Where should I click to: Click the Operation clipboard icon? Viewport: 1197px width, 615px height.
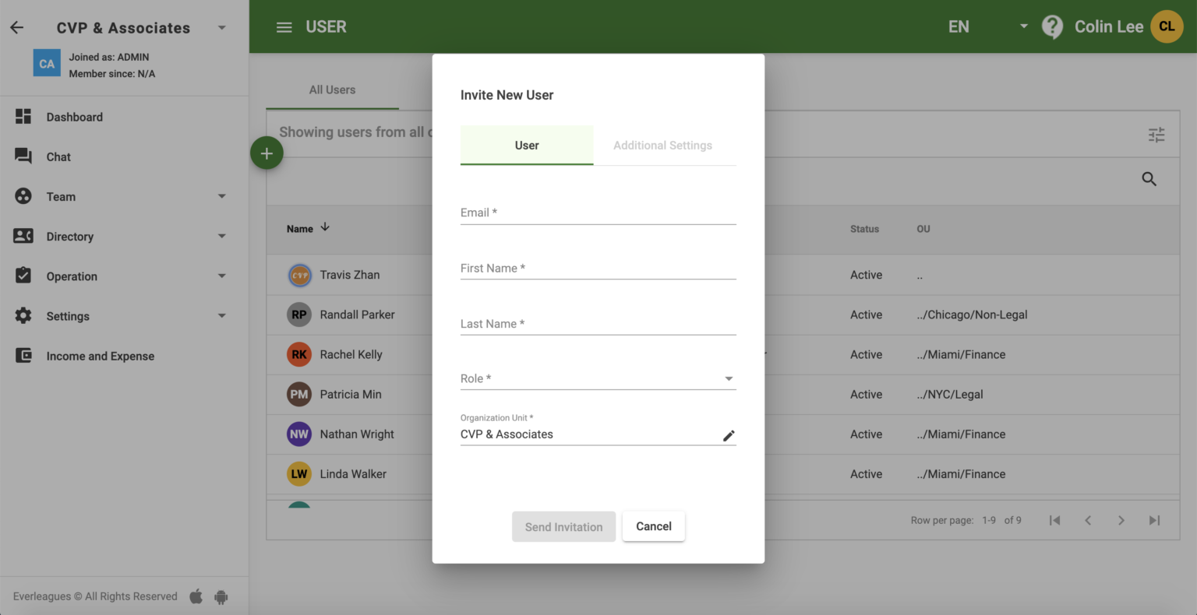[23, 276]
